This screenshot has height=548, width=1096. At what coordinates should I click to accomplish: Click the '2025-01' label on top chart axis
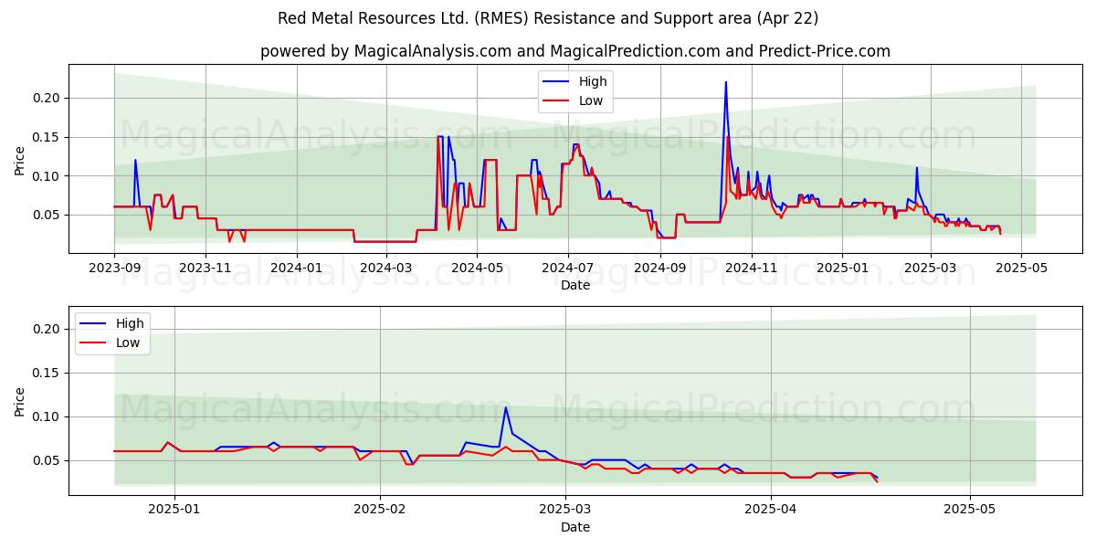tap(841, 268)
